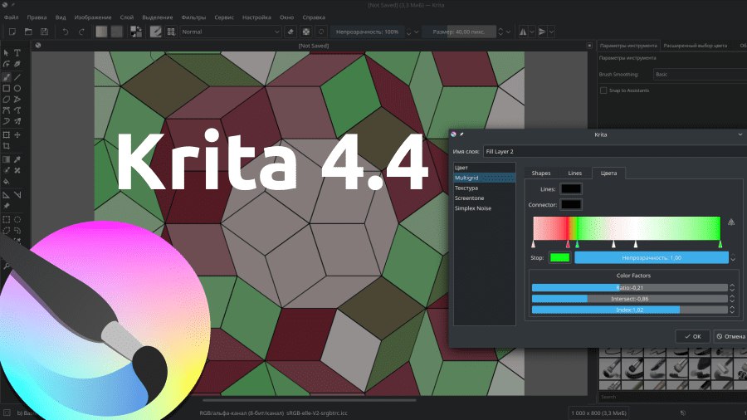
Task: Click the Connector color swatch
Action: [x=571, y=204]
